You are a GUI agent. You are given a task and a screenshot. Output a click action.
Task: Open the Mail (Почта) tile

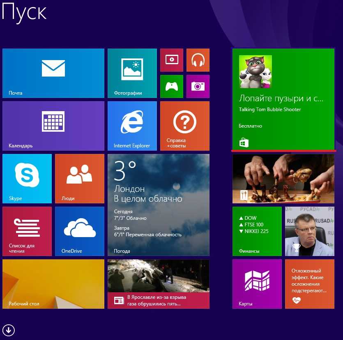(x=53, y=73)
